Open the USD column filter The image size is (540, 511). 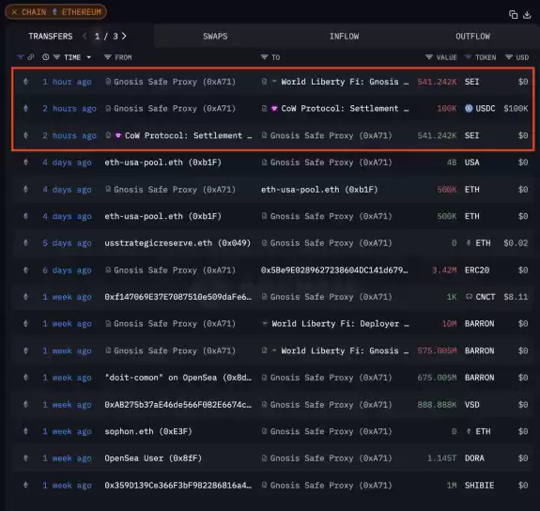coord(509,57)
